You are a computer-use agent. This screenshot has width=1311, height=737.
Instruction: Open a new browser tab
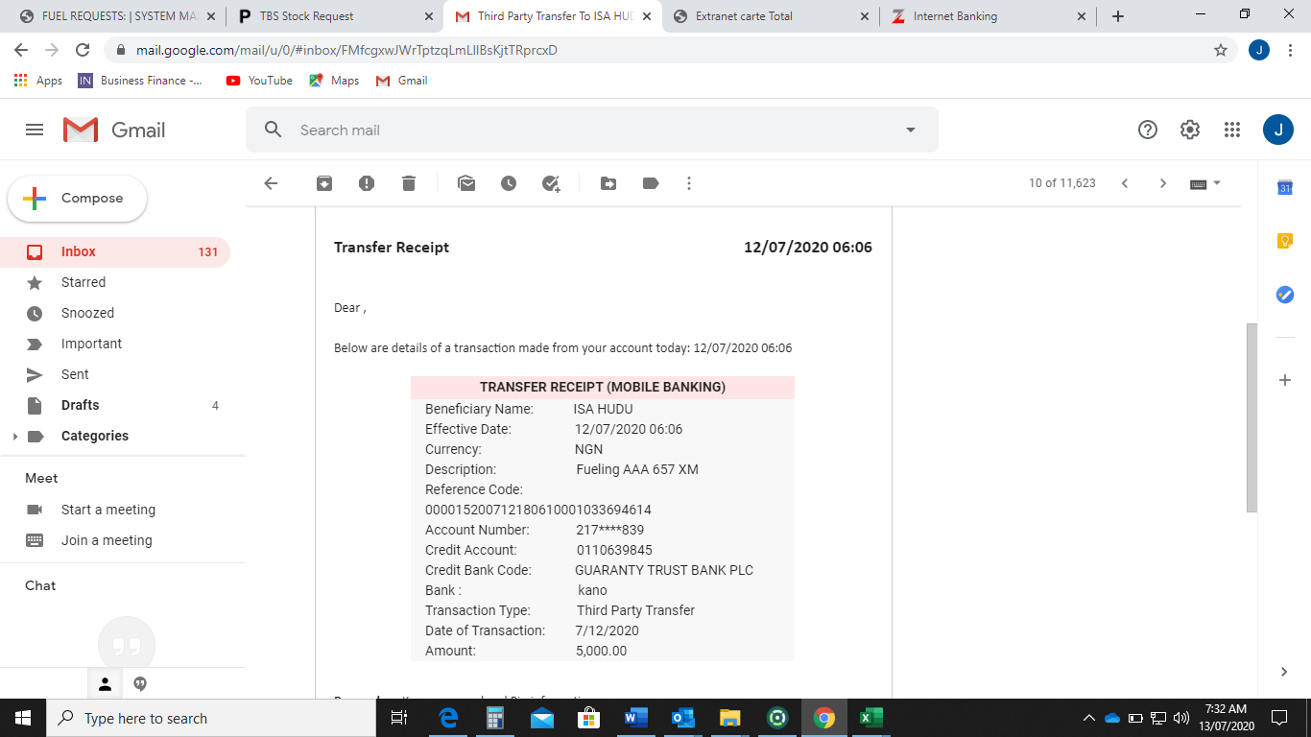[x=1118, y=16]
